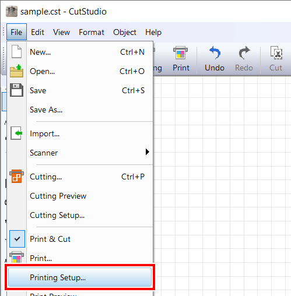Open the File menu

pos(16,32)
